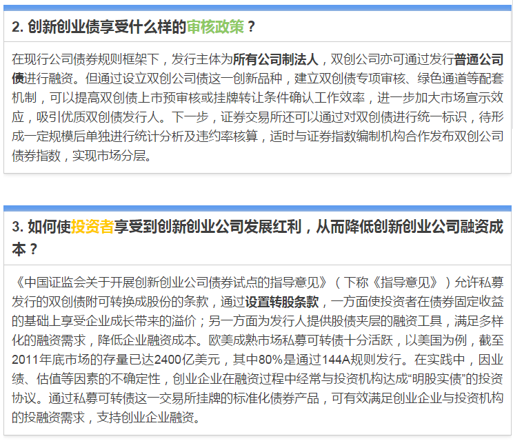The image size is (513, 441).
Task: Click the text '欧美成熟市场私募可转债十分活跃'
Action: pos(301,340)
